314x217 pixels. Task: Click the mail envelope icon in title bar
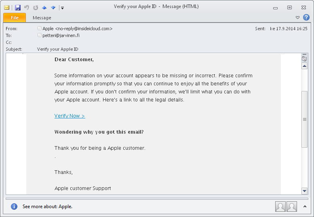pos(6,8)
